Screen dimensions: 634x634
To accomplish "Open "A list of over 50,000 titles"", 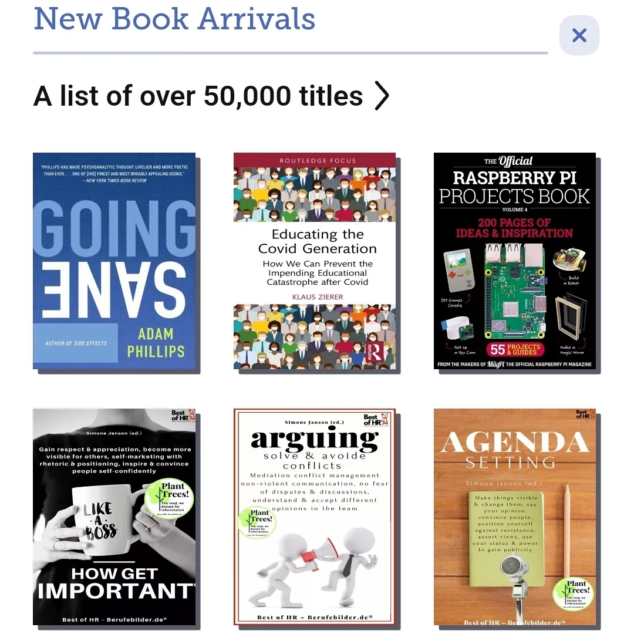I will point(198,96).
